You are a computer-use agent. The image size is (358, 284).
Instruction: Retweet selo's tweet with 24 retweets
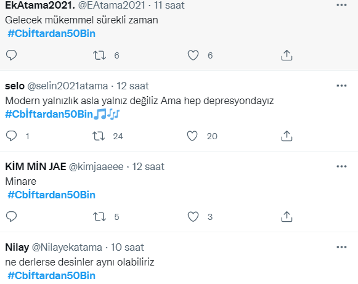pos(99,136)
